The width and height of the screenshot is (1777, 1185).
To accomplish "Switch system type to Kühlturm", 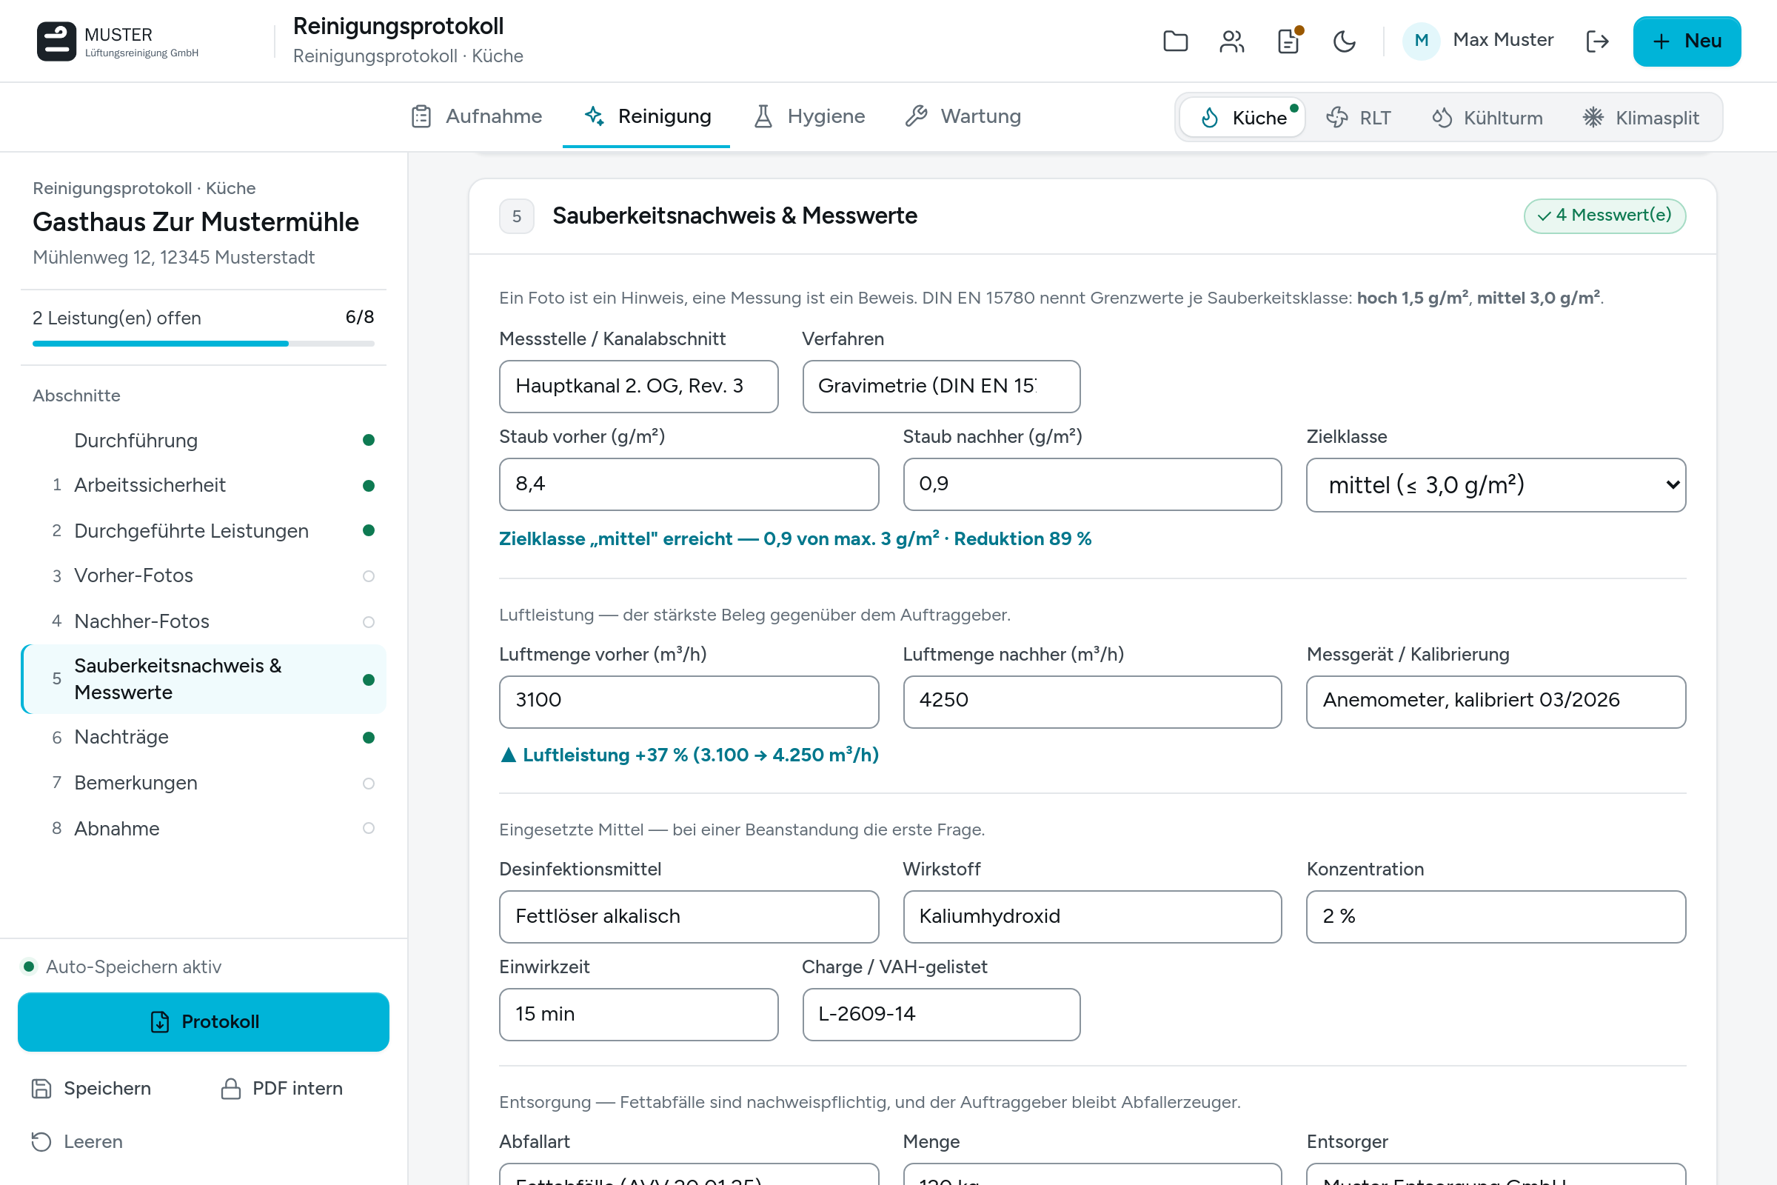I will (1487, 118).
